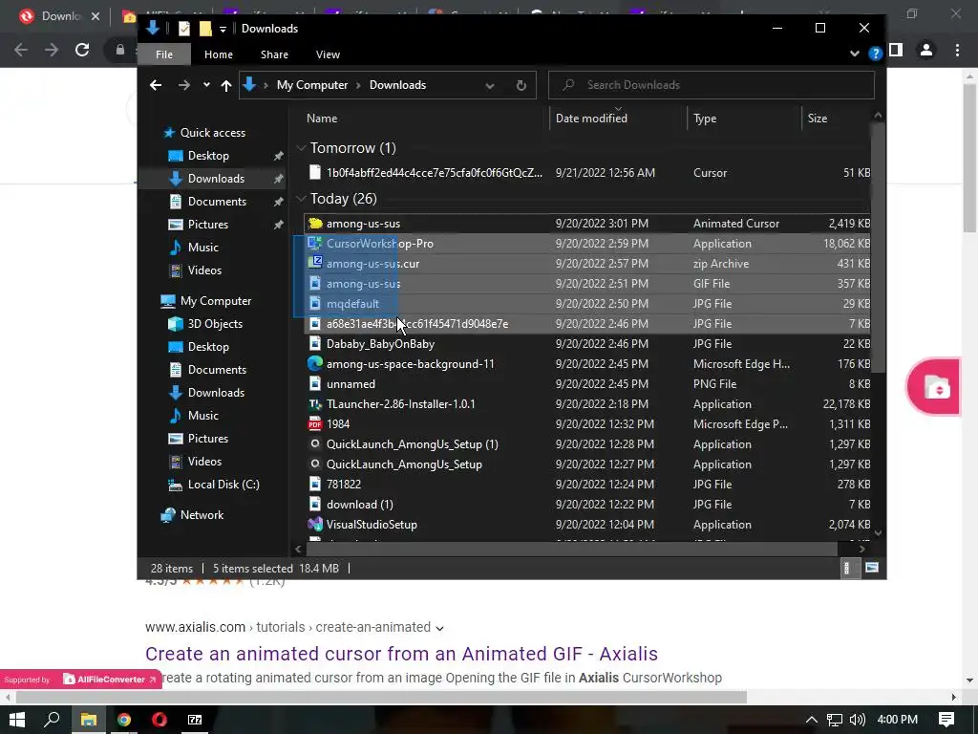
Task: Open Google Chrome from the taskbar
Action: point(124,720)
